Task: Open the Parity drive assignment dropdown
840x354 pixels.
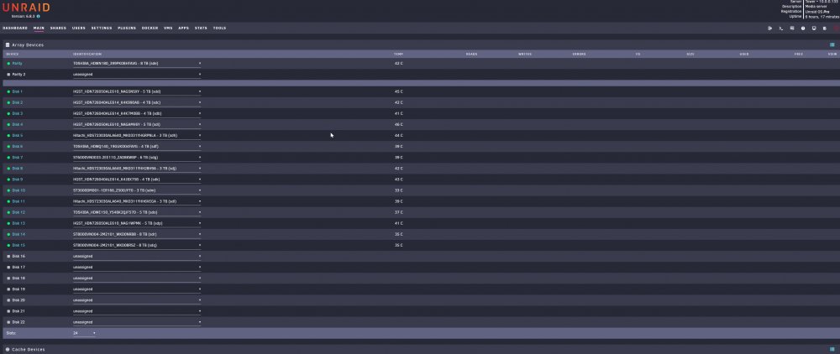Action: pyautogui.click(x=137, y=63)
